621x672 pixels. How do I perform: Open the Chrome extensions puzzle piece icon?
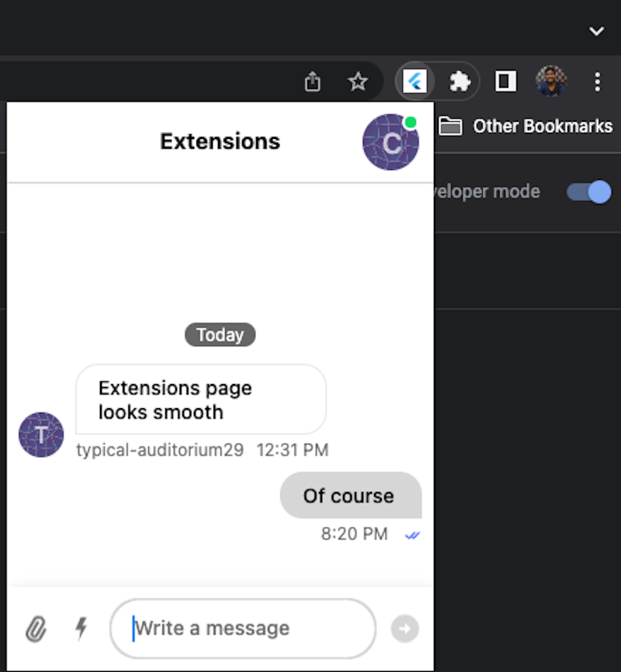click(460, 81)
